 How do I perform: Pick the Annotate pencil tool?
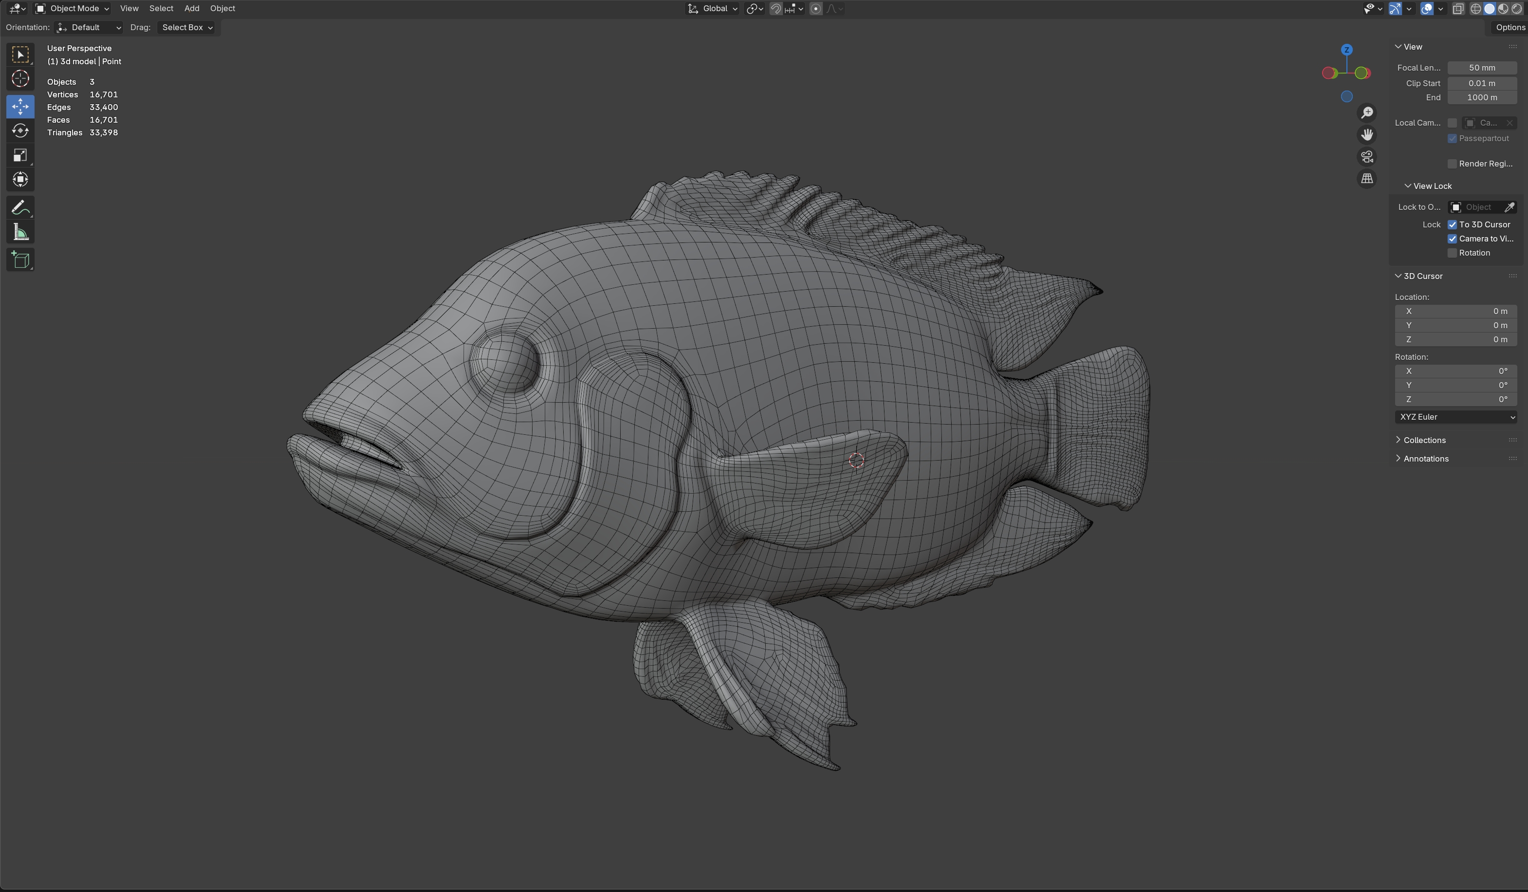point(20,208)
